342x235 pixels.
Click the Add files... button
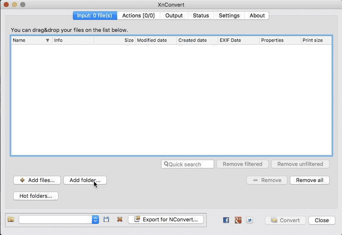pyautogui.click(x=37, y=180)
